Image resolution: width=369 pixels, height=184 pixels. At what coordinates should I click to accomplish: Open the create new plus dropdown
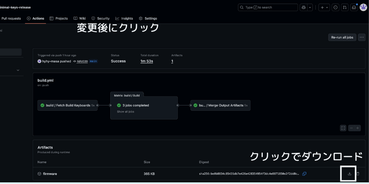pyautogui.click(x=324, y=7)
